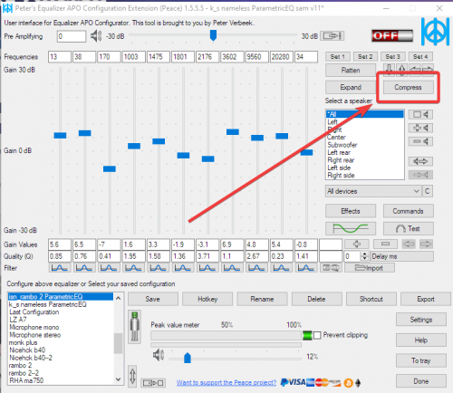Select the RHA ma750 configuration
453x393 pixels.
point(26,380)
